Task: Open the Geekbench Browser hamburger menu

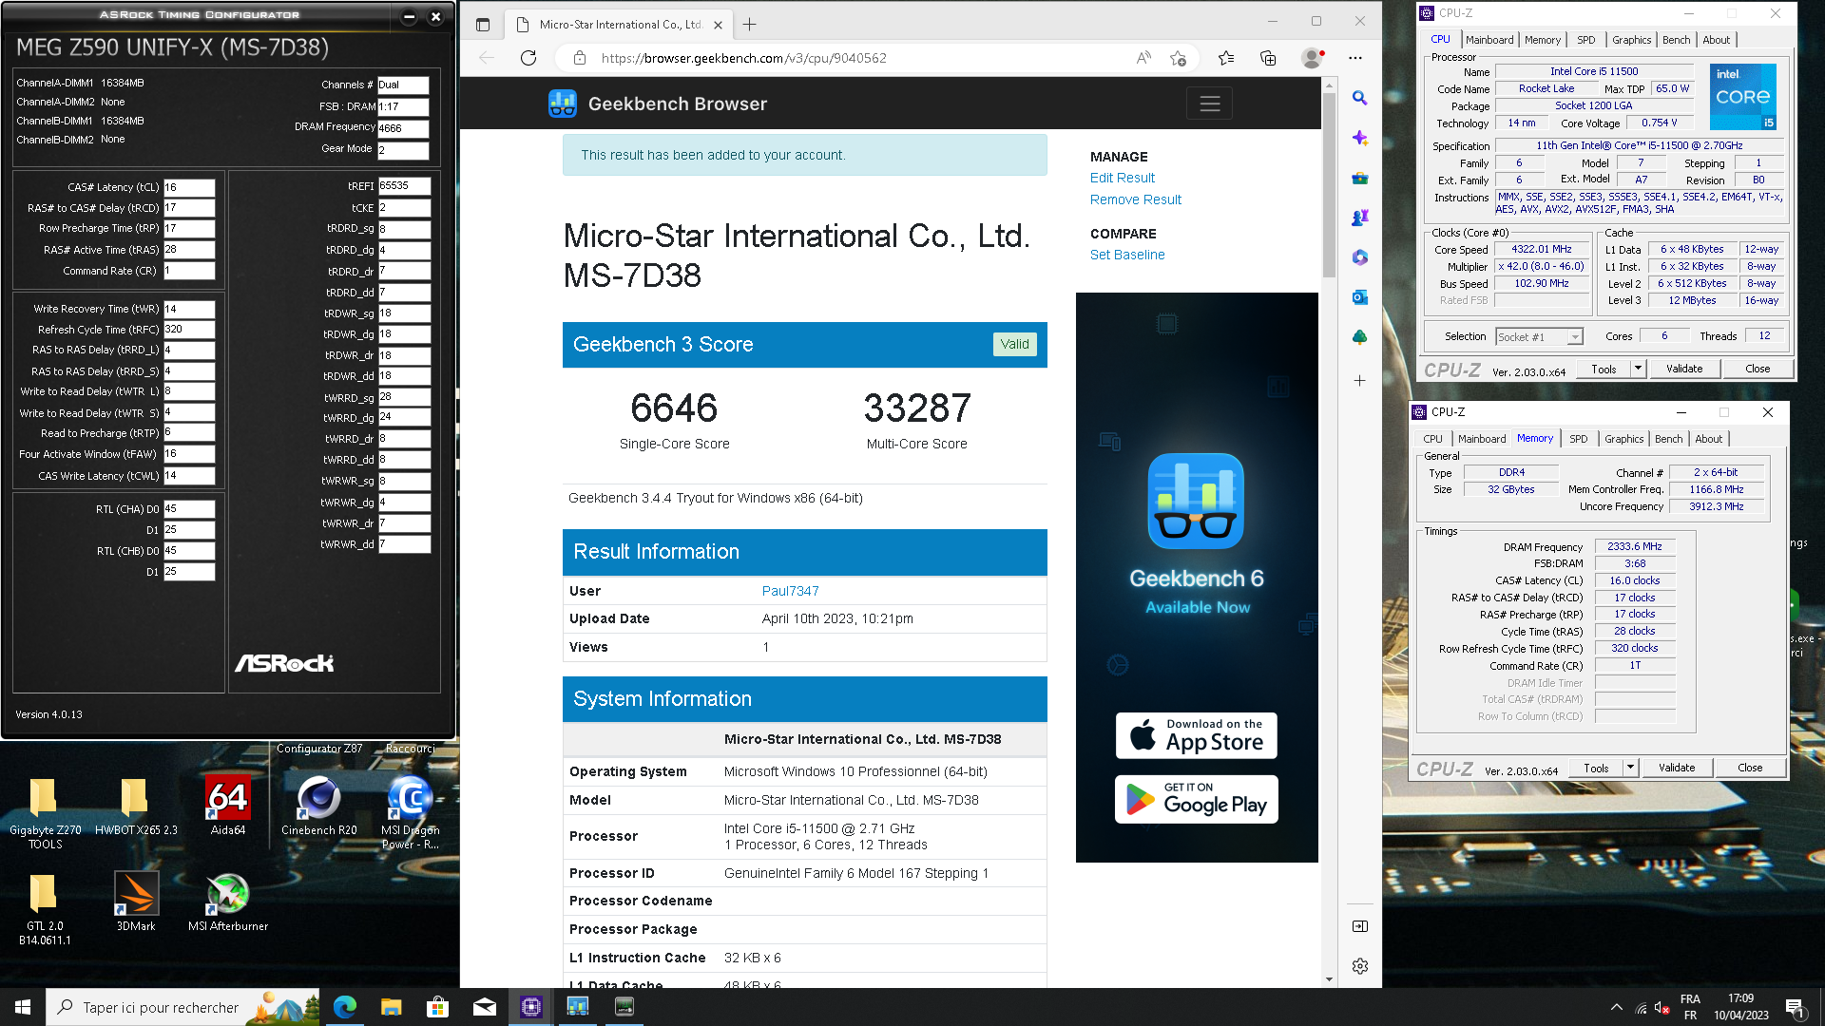Action: 1209,104
